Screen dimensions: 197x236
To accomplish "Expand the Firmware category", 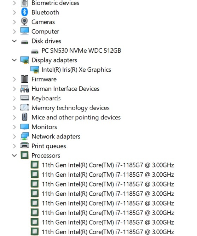I will point(14,79).
